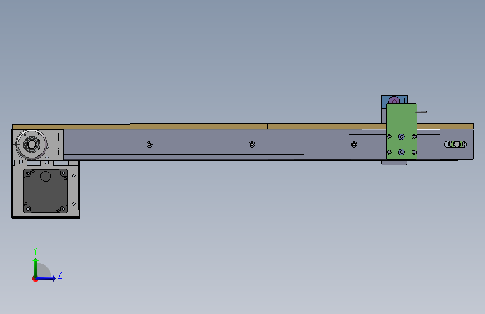
Task: Click the red origin dot of triad
Action: point(35,279)
